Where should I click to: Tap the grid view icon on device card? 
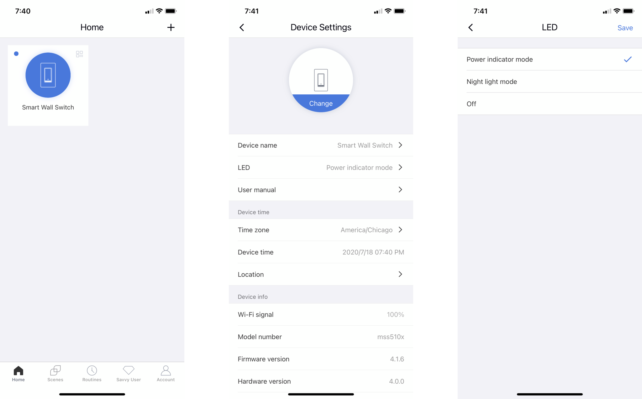(x=79, y=54)
